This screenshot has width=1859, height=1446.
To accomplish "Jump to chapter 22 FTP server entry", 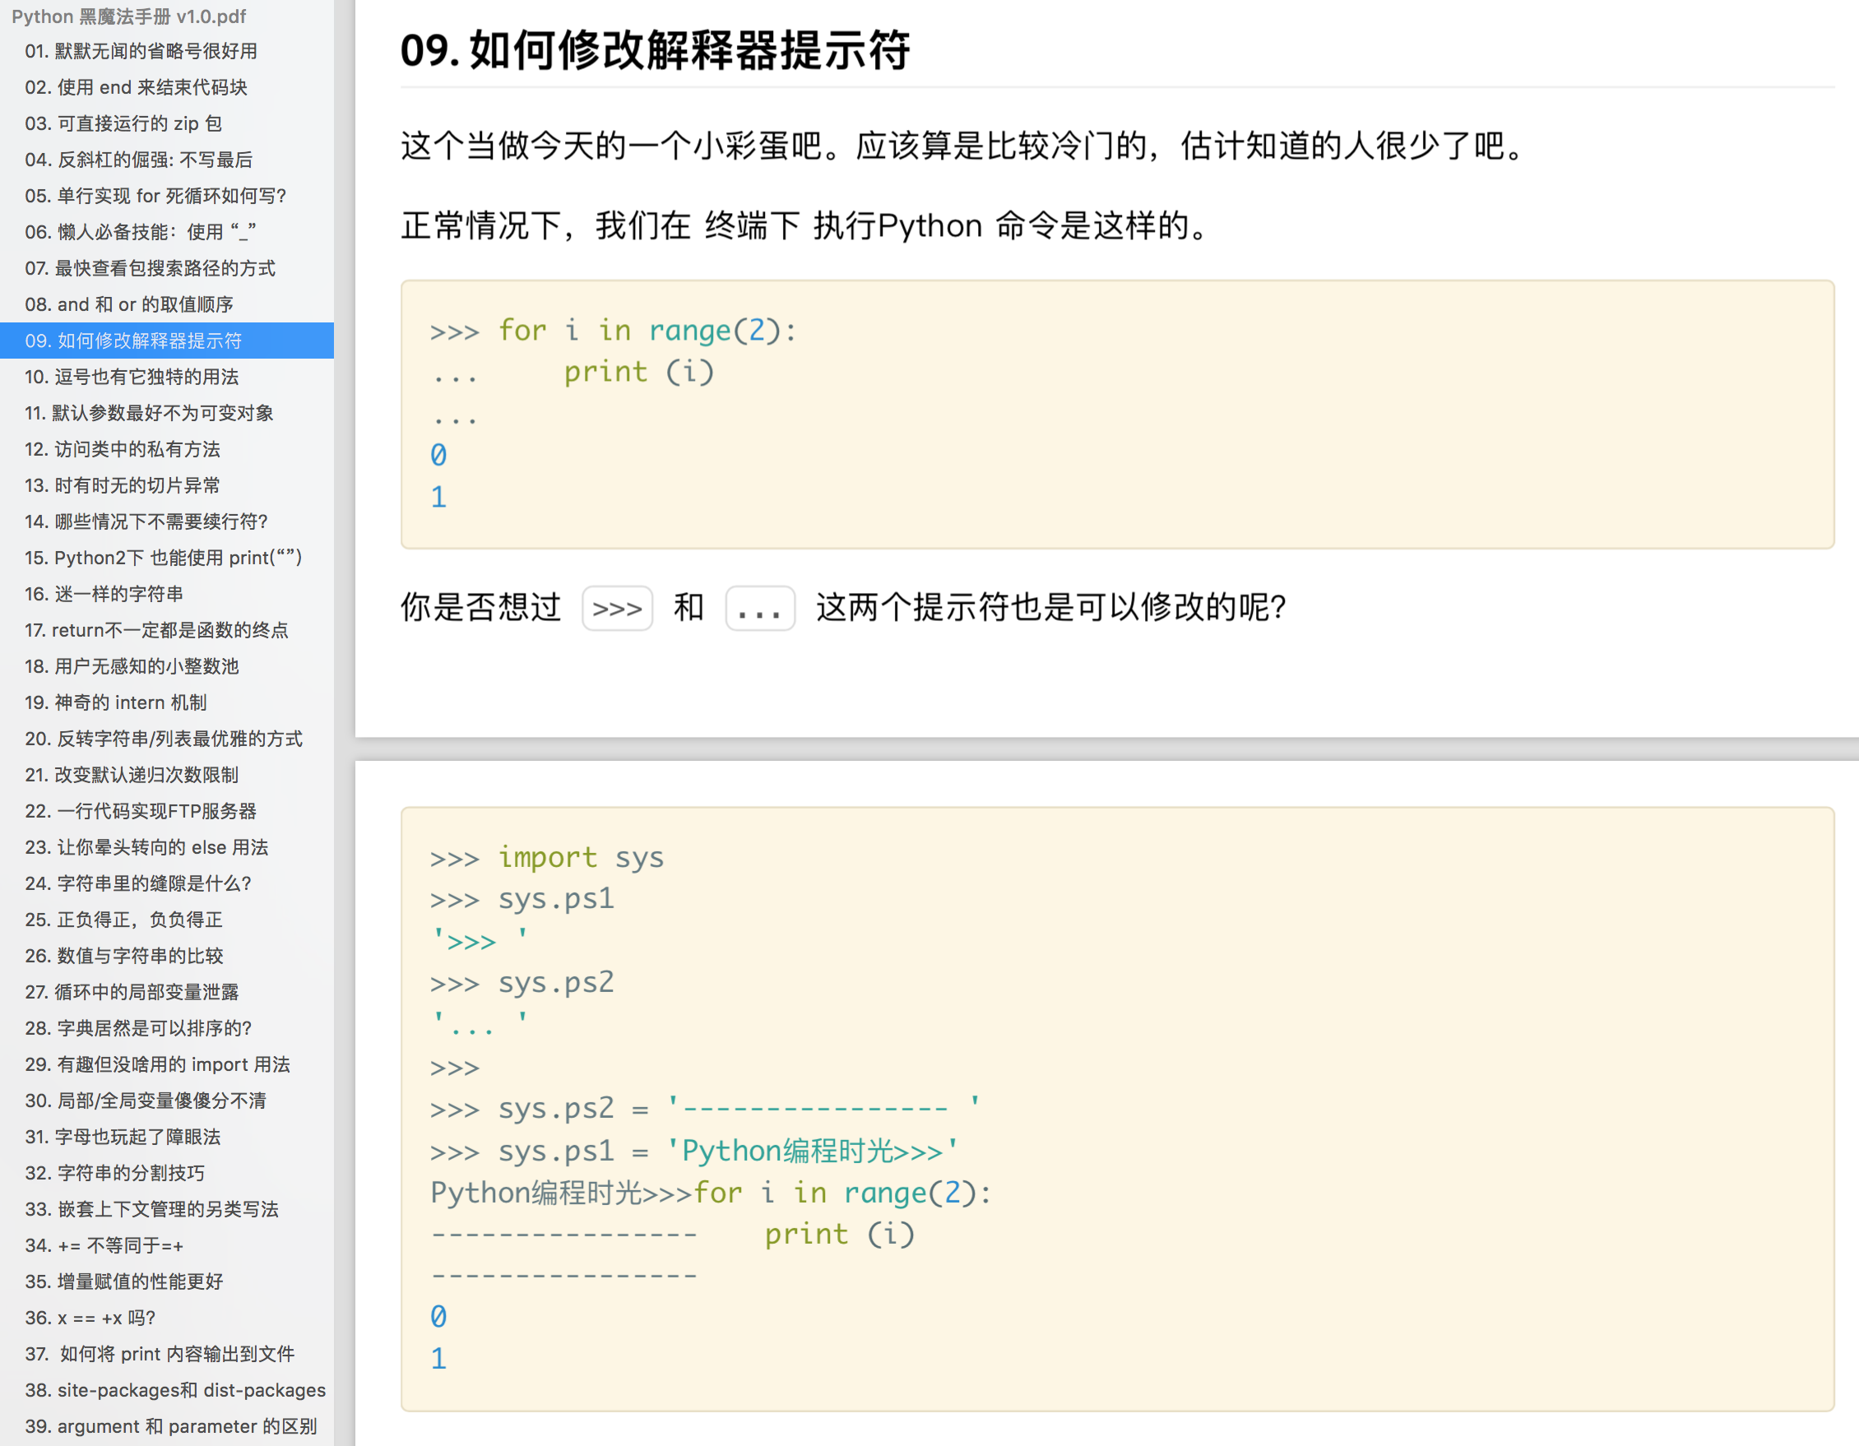I will (x=141, y=810).
